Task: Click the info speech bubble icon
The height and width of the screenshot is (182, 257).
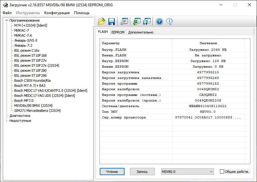Action: coord(169,22)
